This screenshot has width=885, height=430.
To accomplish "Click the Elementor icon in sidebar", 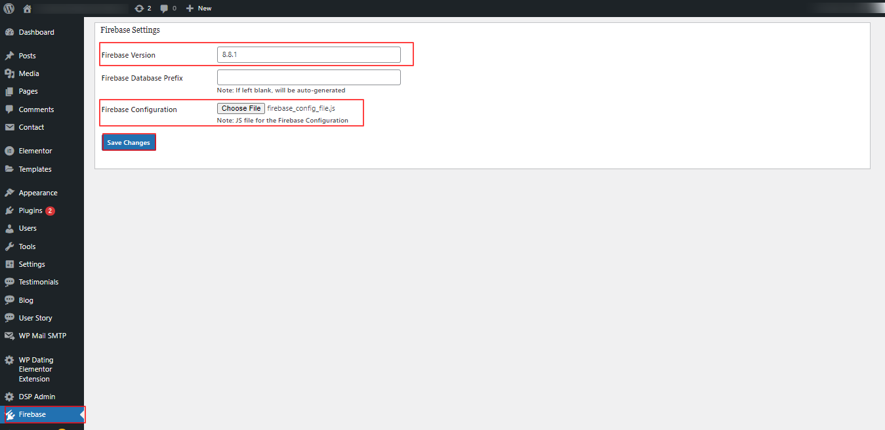I will pyautogui.click(x=9, y=151).
